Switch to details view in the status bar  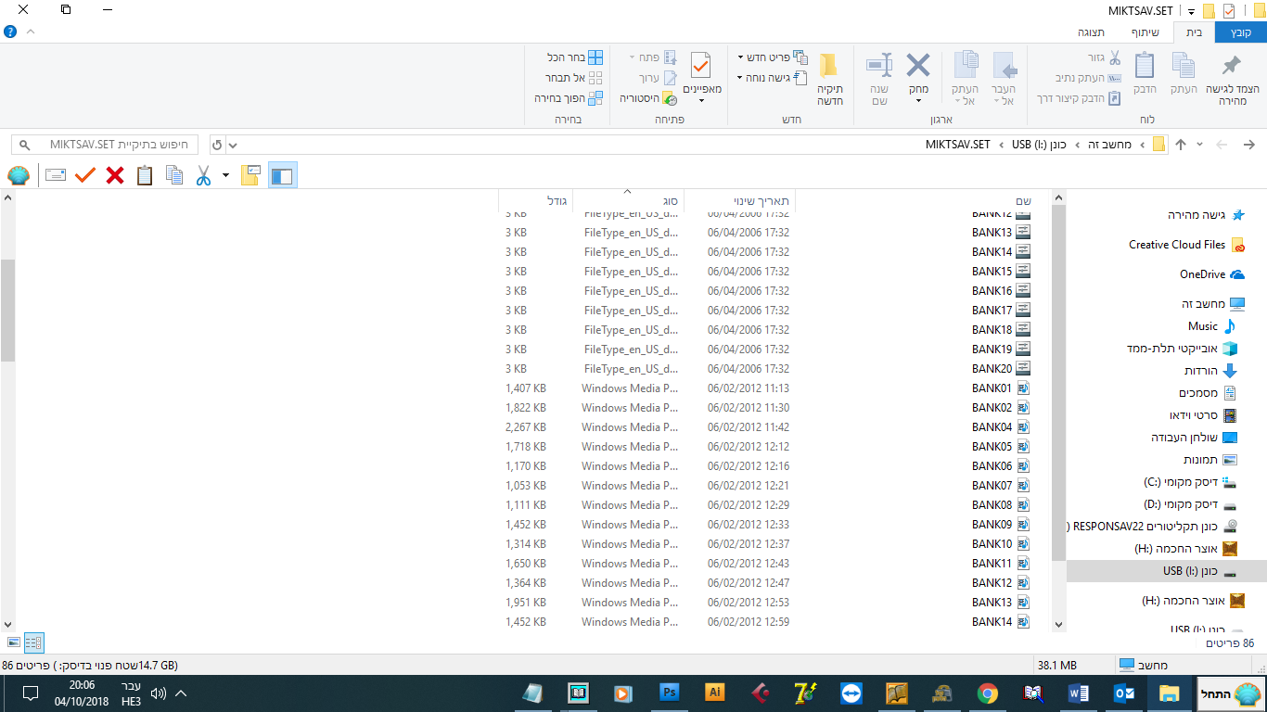point(33,642)
